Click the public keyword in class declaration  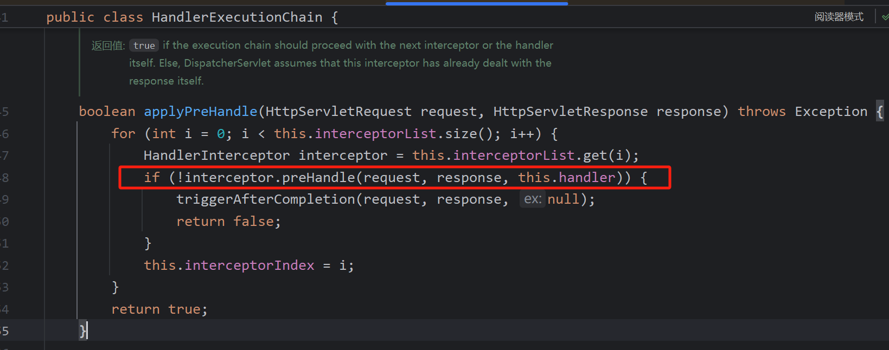point(71,17)
